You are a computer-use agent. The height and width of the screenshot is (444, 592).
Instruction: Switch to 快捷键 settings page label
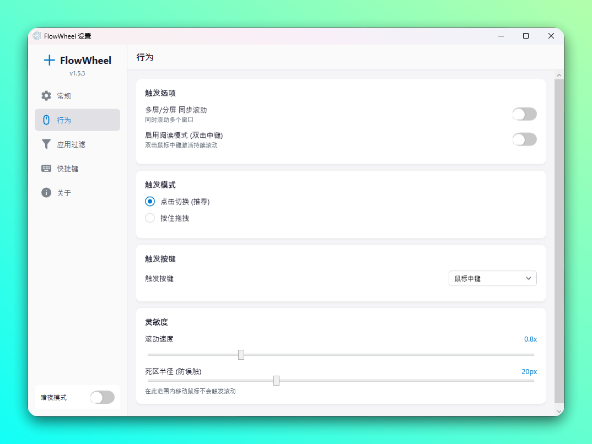pos(68,169)
